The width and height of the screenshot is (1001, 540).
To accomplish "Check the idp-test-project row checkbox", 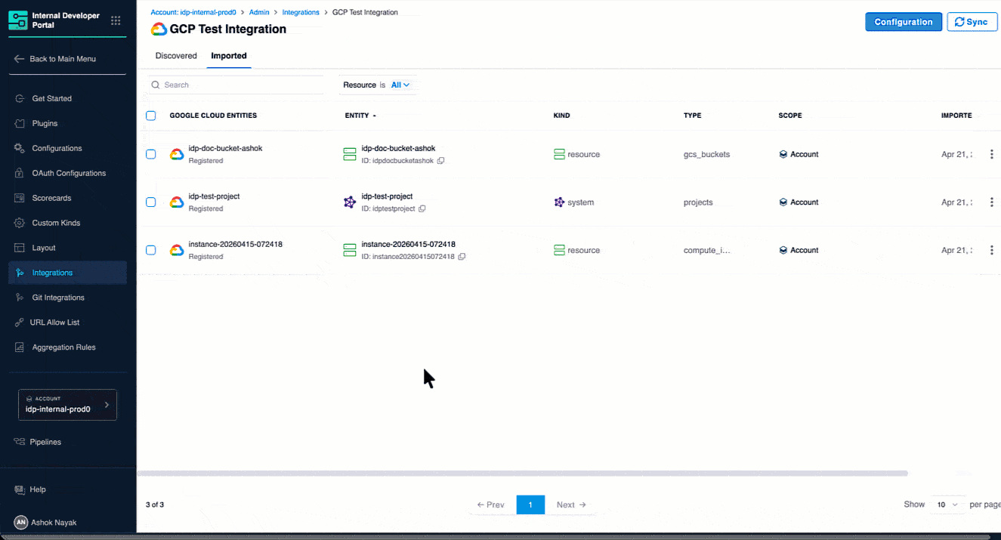I will pyautogui.click(x=151, y=202).
